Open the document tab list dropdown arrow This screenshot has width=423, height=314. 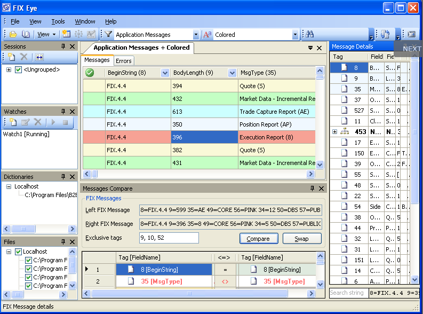click(x=310, y=48)
